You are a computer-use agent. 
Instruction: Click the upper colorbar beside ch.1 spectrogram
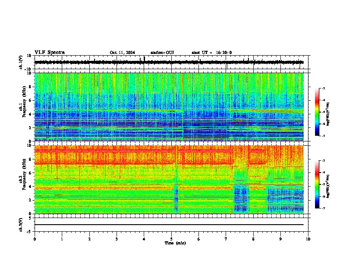[x=317, y=112]
